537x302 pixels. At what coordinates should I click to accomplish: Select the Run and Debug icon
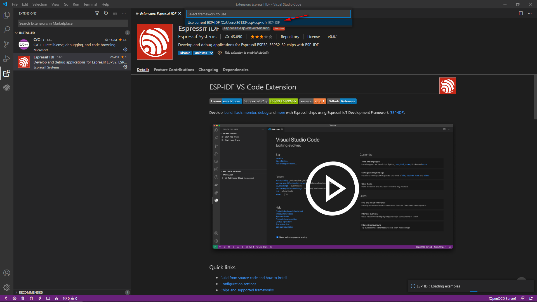pyautogui.click(x=7, y=59)
